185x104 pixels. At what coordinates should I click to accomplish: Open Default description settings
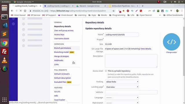62,78
